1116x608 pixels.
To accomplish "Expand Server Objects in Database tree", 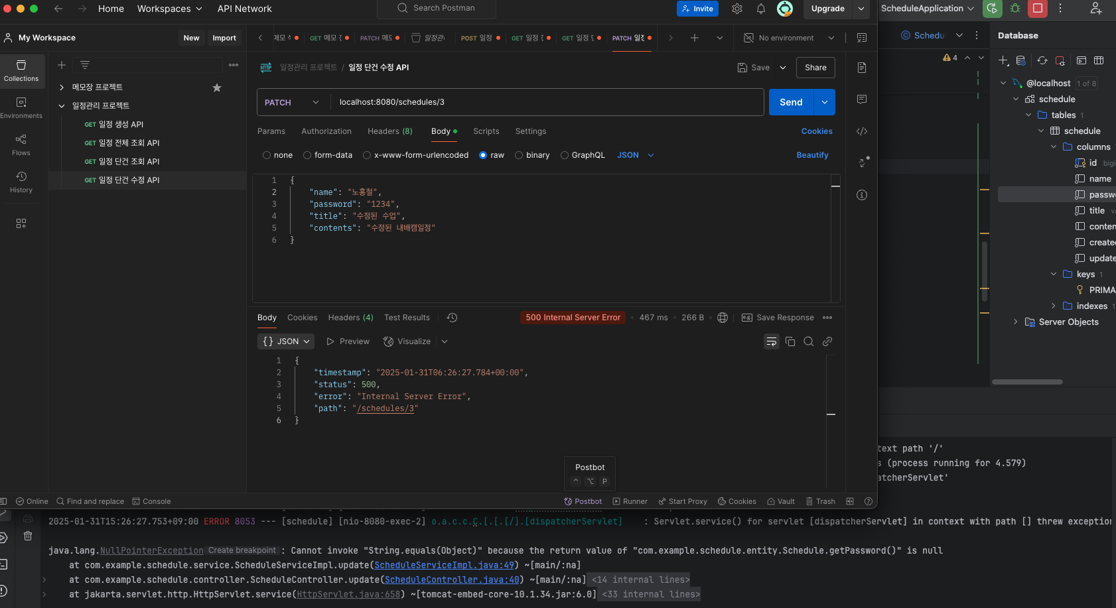I will (x=1015, y=322).
